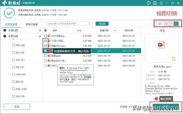Click PowerPoint icon of 事业合伙人 file
The width and height of the screenshot is (183, 114).
(49, 61)
